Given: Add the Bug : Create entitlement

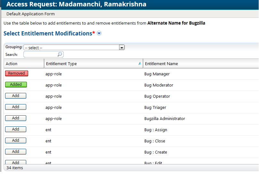Looking at the screenshot, I should [x=16, y=152].
